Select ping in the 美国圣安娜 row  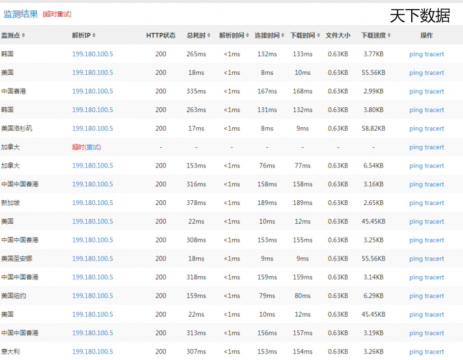[415, 259]
